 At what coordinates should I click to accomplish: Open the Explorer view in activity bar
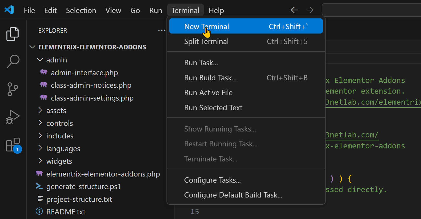pyautogui.click(x=13, y=34)
